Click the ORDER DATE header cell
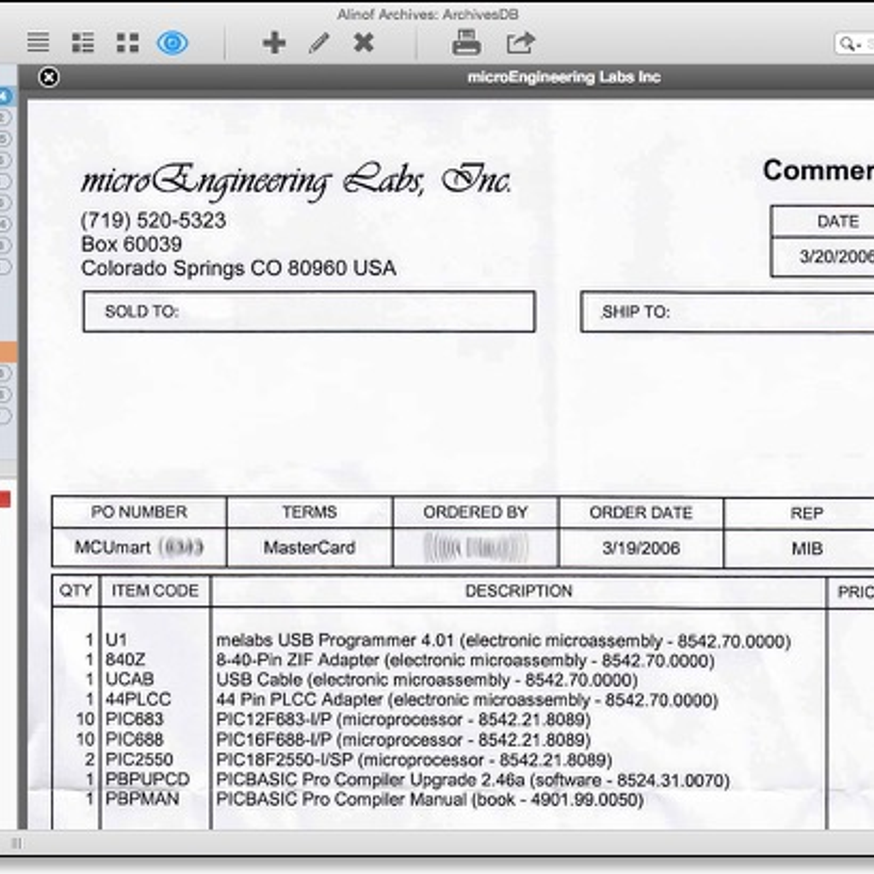 tap(641, 512)
